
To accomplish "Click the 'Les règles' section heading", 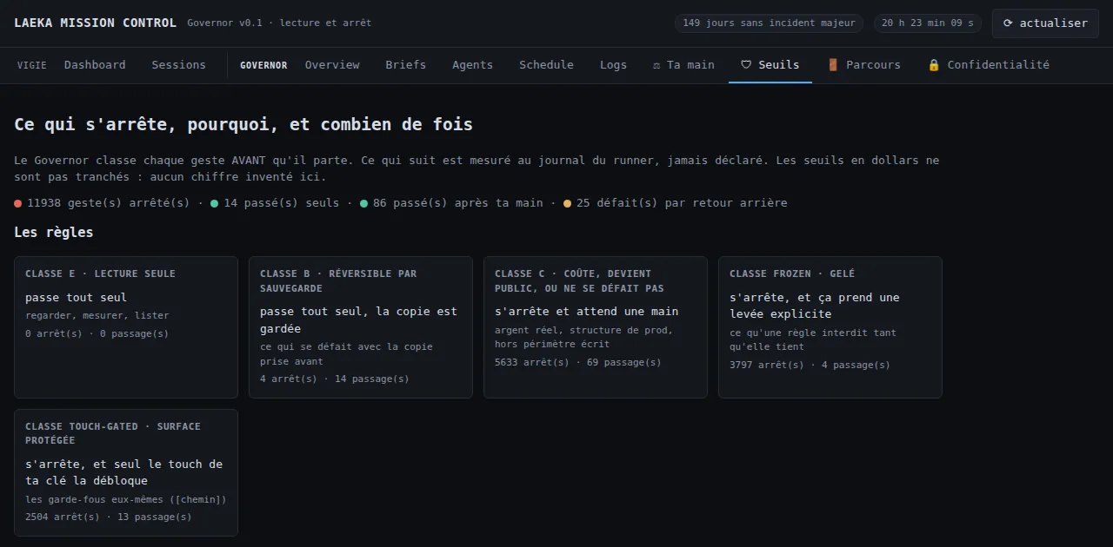I will click(x=54, y=233).
